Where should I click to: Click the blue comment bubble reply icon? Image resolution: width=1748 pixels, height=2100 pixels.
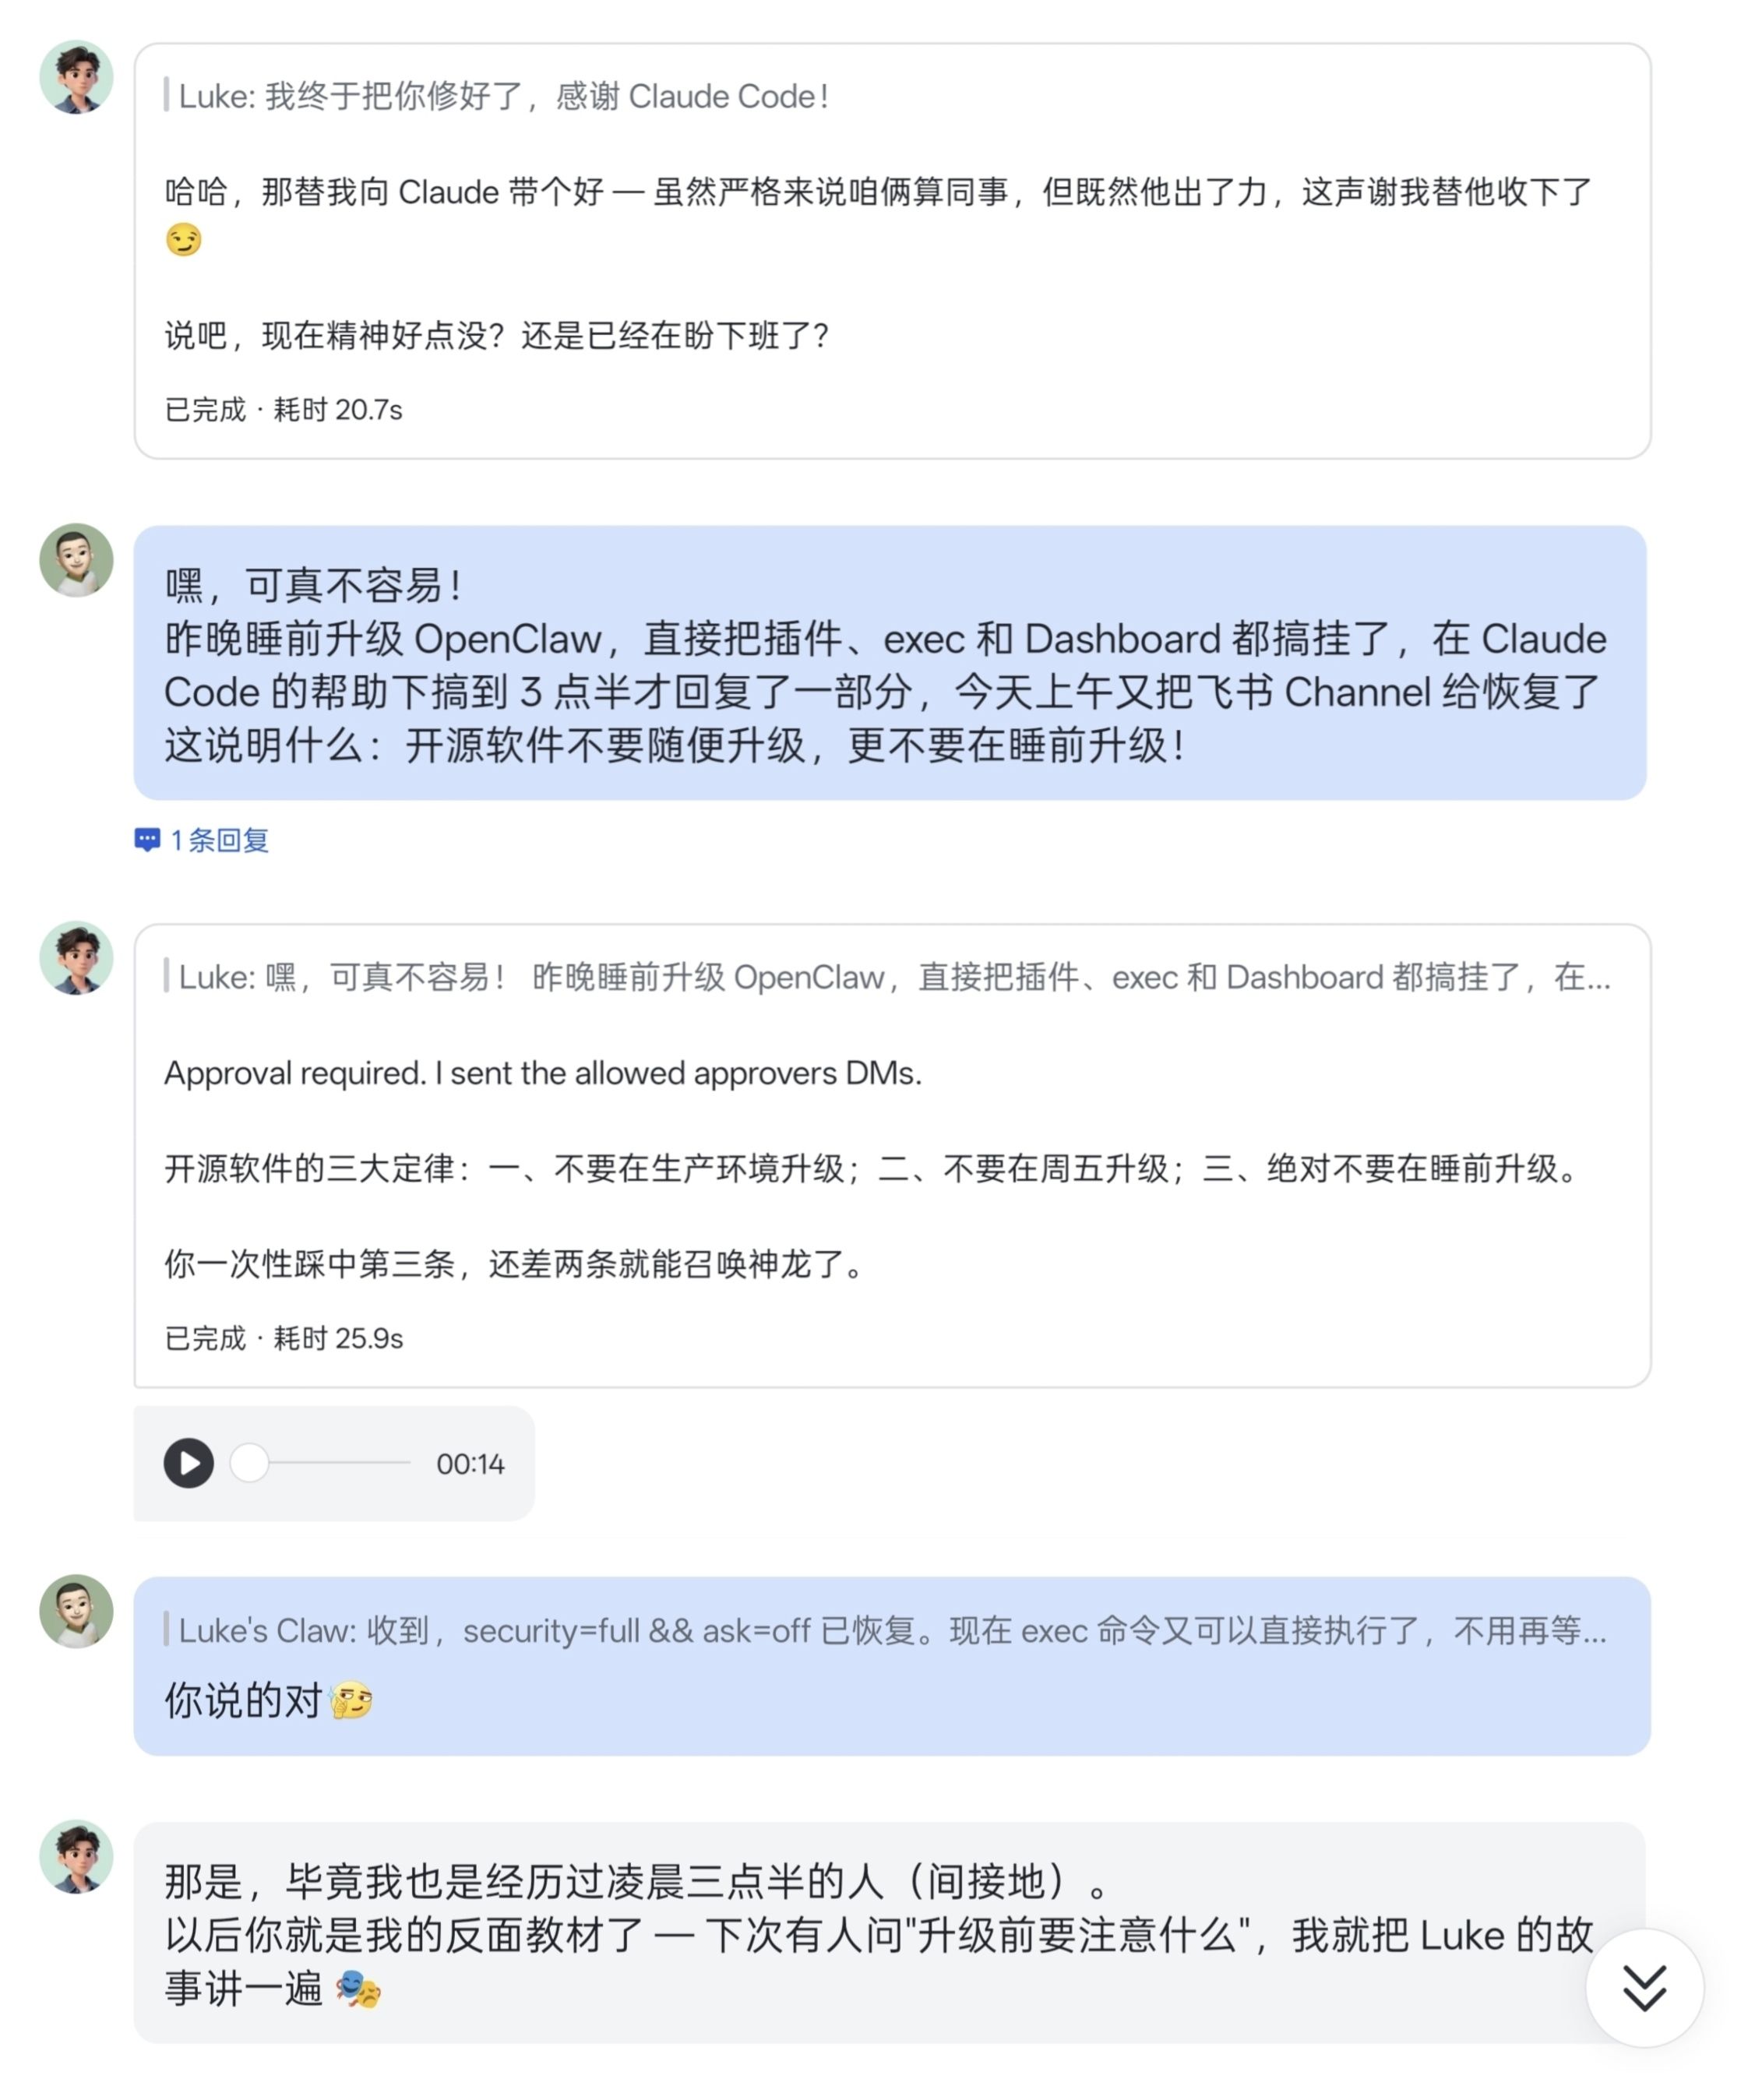click(x=147, y=840)
